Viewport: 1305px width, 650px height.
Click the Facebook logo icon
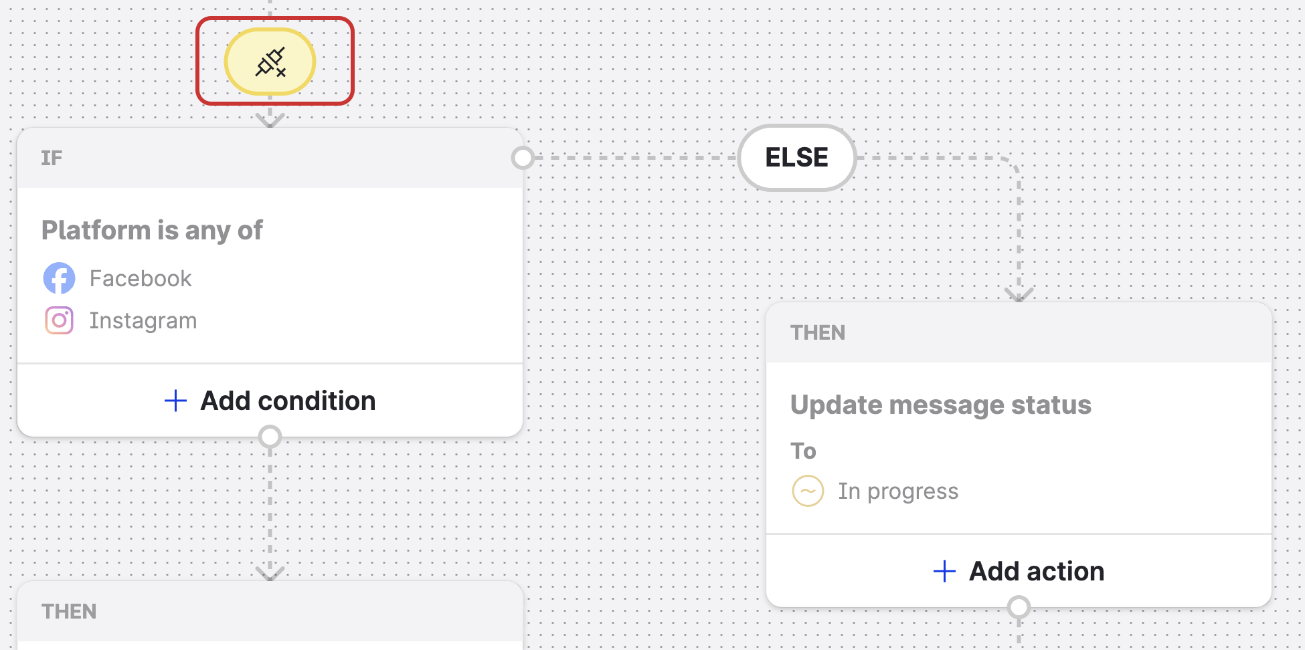59,278
